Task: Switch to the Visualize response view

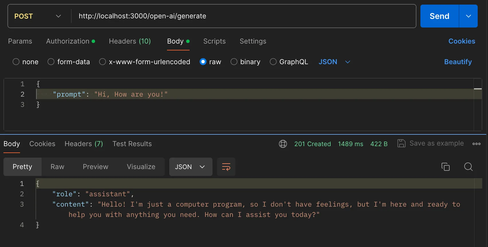Action: (x=141, y=167)
